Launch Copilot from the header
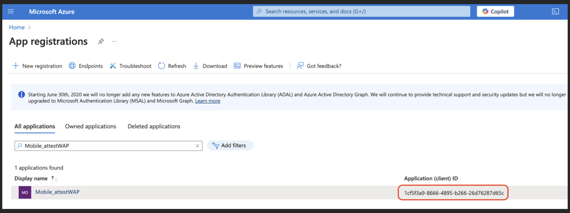The image size is (570, 213). 495,12
